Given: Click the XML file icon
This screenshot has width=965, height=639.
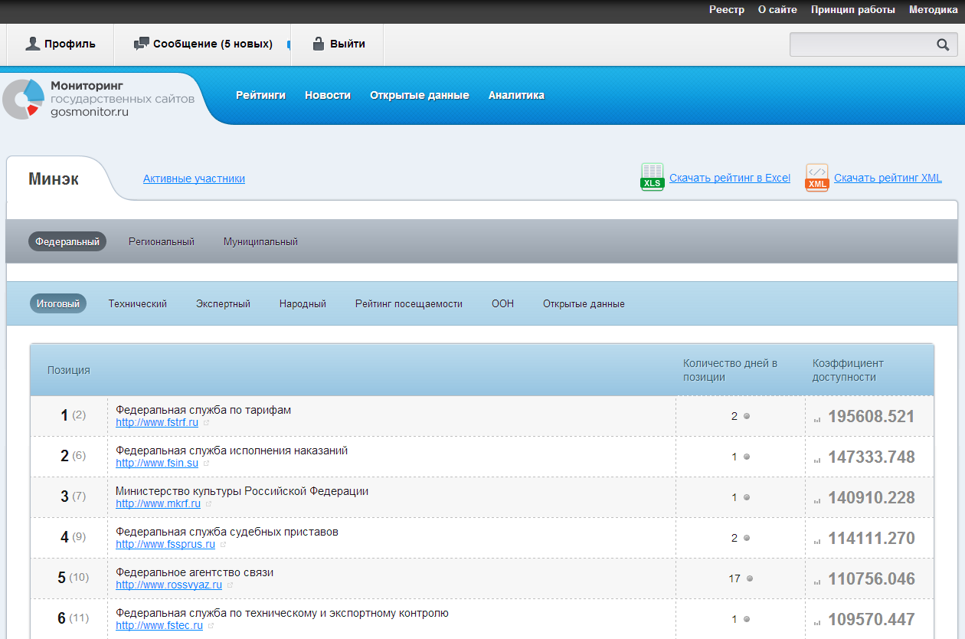Looking at the screenshot, I should (x=817, y=177).
